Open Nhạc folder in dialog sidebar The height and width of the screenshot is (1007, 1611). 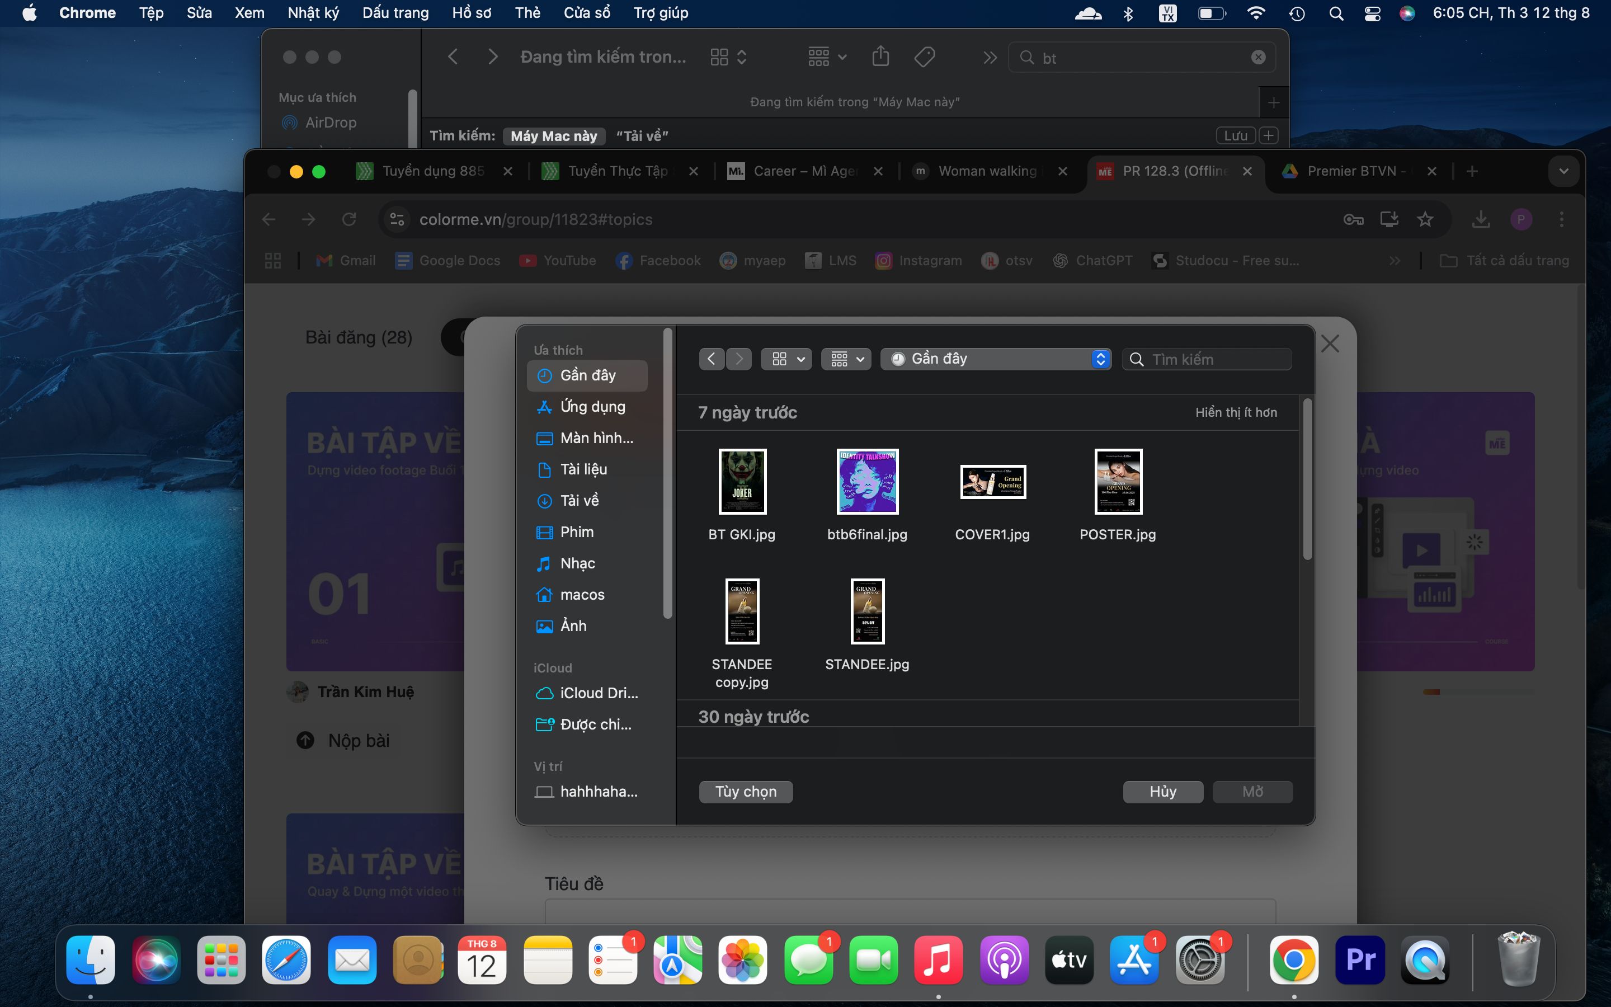(x=586, y=563)
